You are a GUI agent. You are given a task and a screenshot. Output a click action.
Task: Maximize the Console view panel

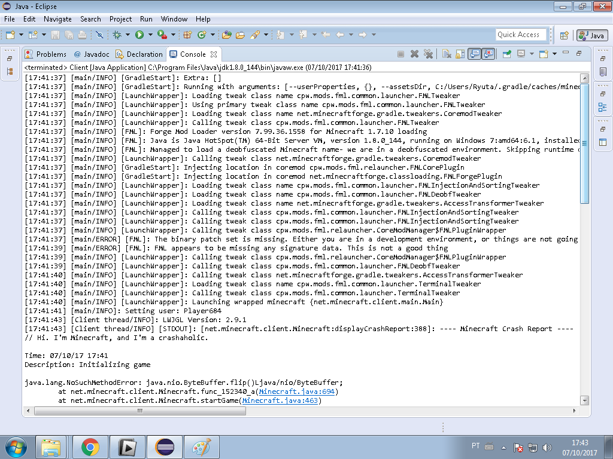(x=579, y=53)
